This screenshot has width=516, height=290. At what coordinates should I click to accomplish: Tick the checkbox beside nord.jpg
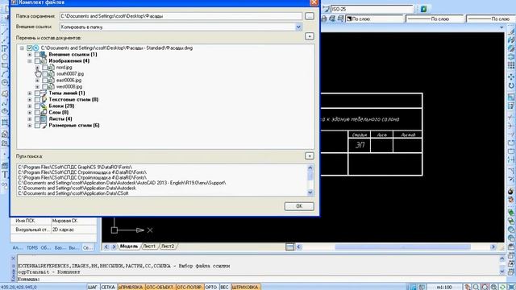pyautogui.click(x=45, y=68)
